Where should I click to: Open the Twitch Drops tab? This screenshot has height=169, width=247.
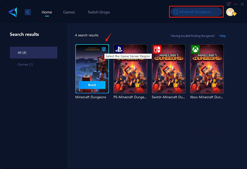click(98, 12)
